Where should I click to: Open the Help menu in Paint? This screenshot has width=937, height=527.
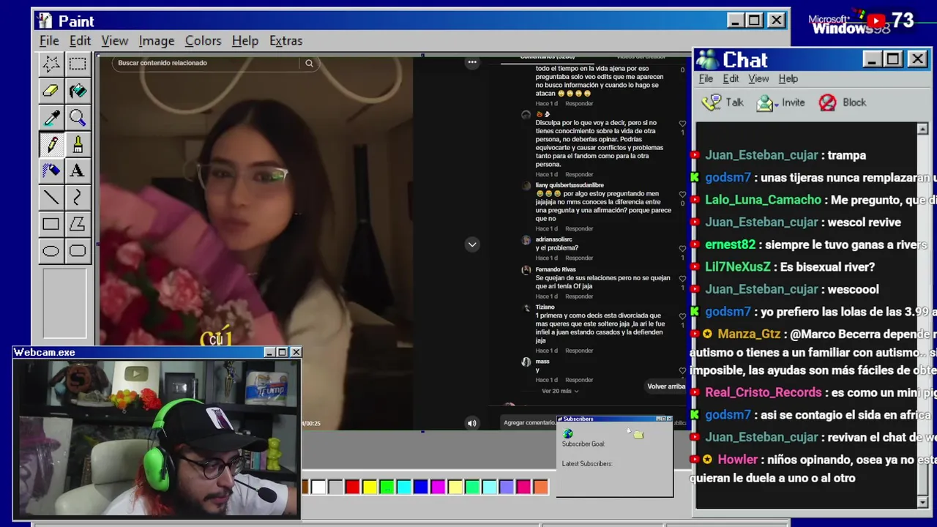tap(245, 41)
